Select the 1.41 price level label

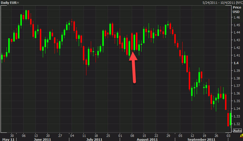(237, 55)
